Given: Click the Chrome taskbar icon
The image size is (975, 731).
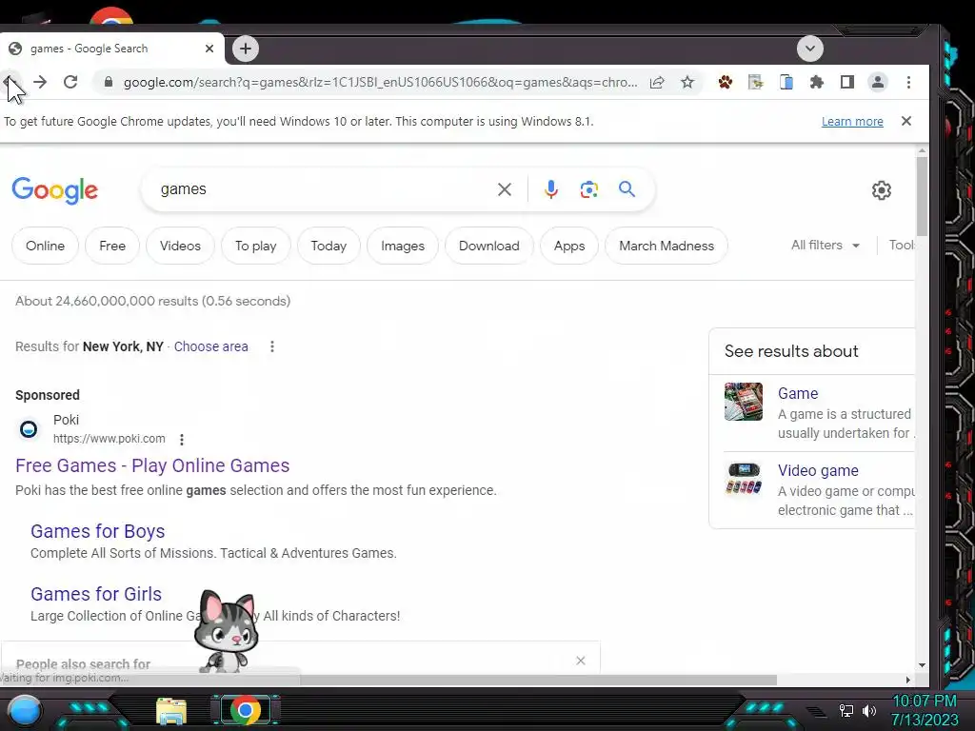Looking at the screenshot, I should click(x=246, y=710).
